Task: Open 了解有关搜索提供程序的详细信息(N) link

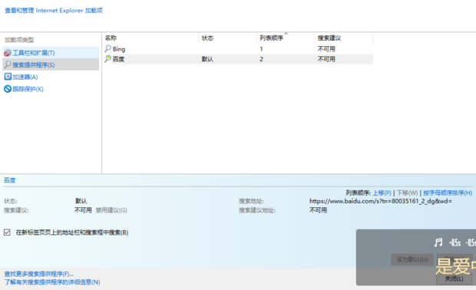Action: [52, 282]
